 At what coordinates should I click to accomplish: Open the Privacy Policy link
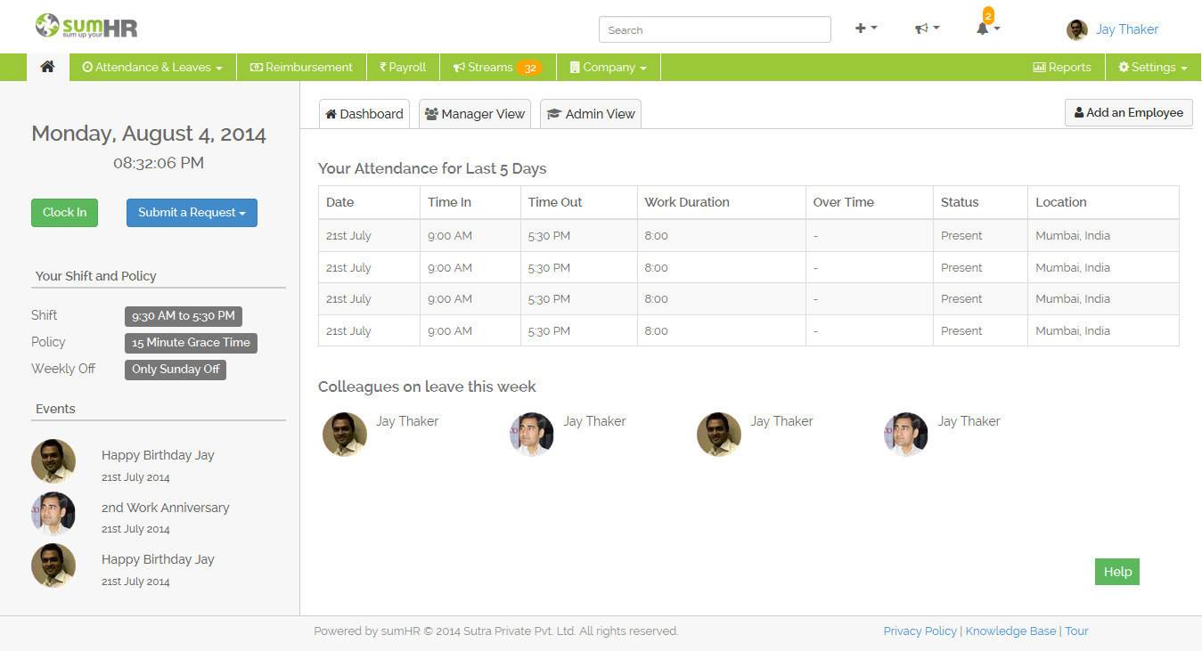(x=920, y=631)
